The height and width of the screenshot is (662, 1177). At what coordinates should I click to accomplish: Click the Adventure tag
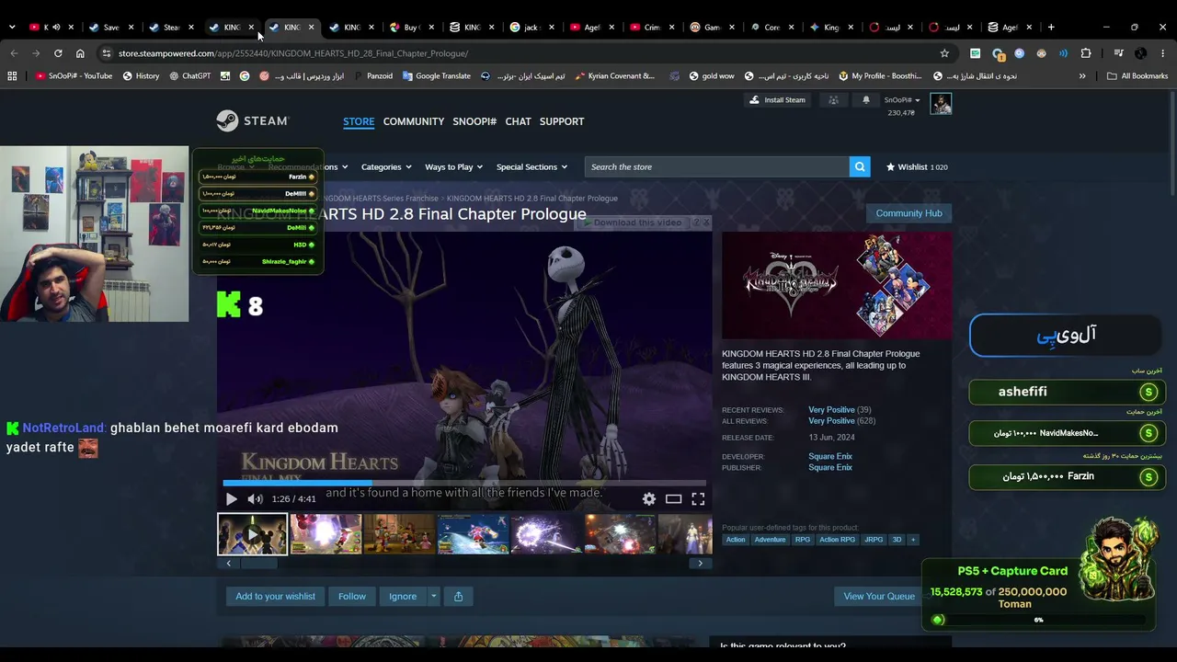click(x=770, y=540)
